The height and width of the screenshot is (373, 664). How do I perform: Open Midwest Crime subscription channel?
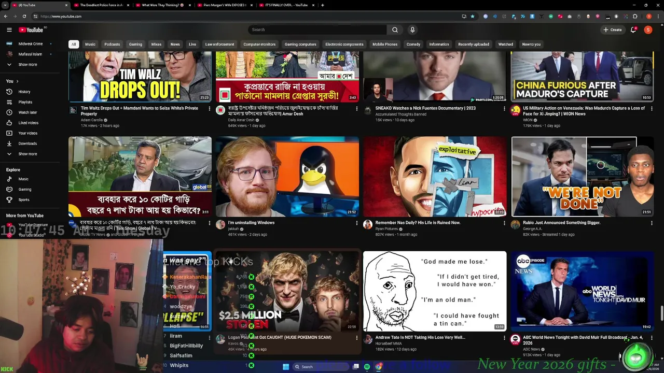(x=30, y=44)
